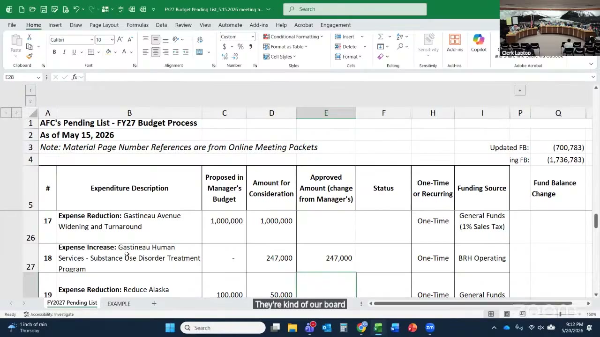Expand the Calibri font name dropdown

pos(91,40)
